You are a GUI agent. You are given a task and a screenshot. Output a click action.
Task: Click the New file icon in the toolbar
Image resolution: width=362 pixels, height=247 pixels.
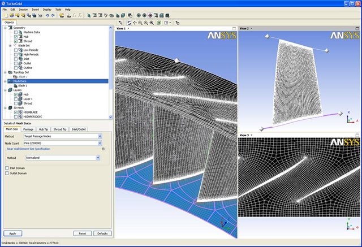point(6,15)
